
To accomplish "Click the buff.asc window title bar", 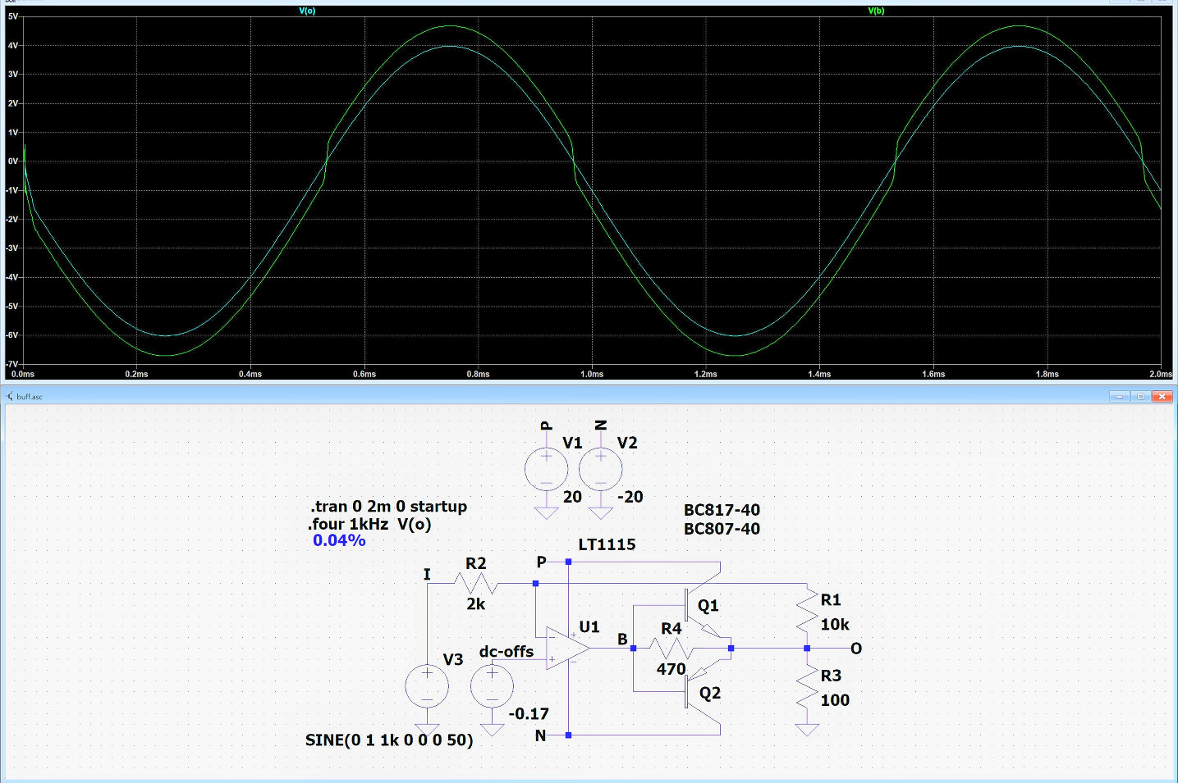I will click(493, 396).
